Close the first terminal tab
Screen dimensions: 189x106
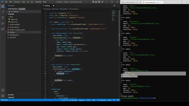coord(140,2)
